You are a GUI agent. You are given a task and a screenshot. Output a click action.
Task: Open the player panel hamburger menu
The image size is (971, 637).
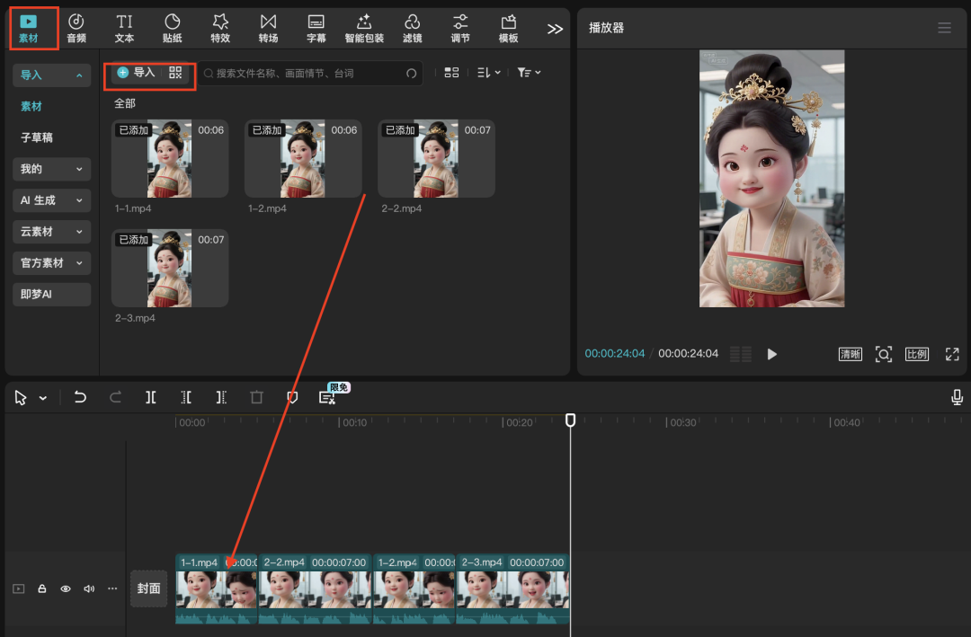point(944,28)
